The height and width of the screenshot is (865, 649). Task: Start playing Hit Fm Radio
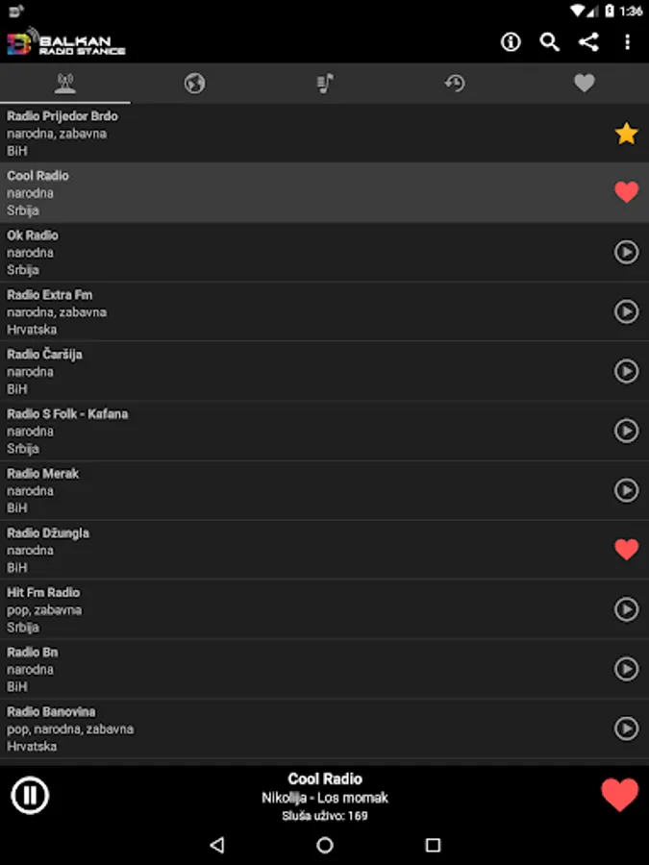point(626,609)
